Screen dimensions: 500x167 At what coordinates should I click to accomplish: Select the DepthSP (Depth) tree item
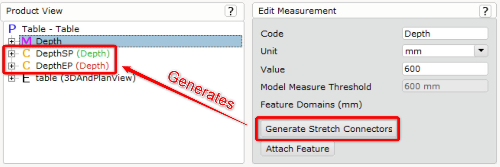pos(73,53)
